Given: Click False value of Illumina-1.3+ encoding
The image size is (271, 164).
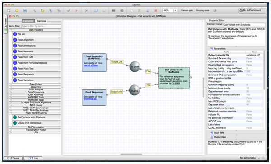Looking at the screenshot, I should (x=249, y=58).
